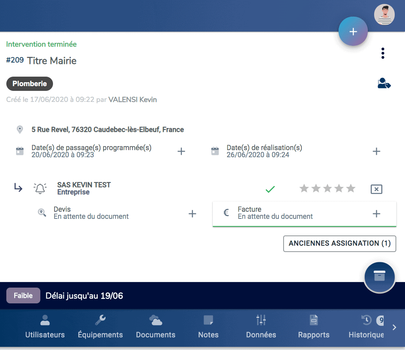Add a Facture document

(x=377, y=214)
